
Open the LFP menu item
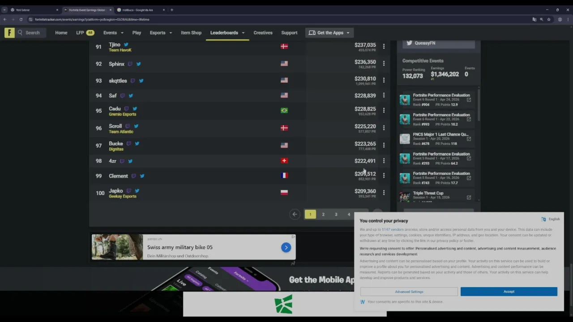85,33
